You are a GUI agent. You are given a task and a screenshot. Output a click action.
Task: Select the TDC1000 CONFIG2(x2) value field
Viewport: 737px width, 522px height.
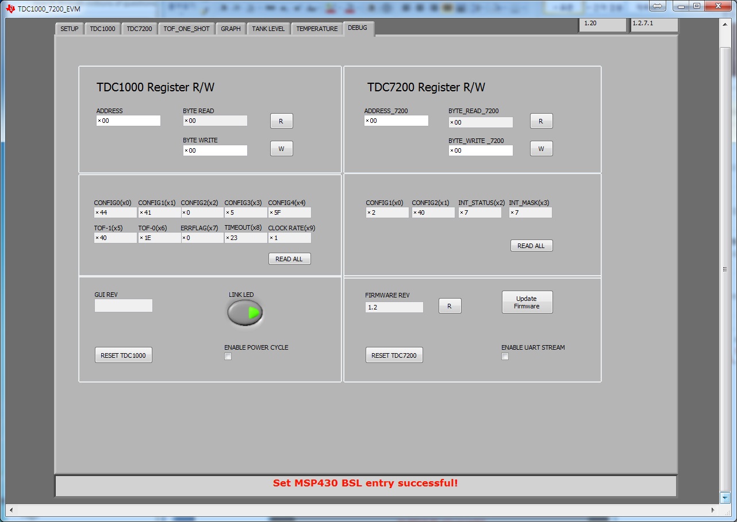(202, 212)
